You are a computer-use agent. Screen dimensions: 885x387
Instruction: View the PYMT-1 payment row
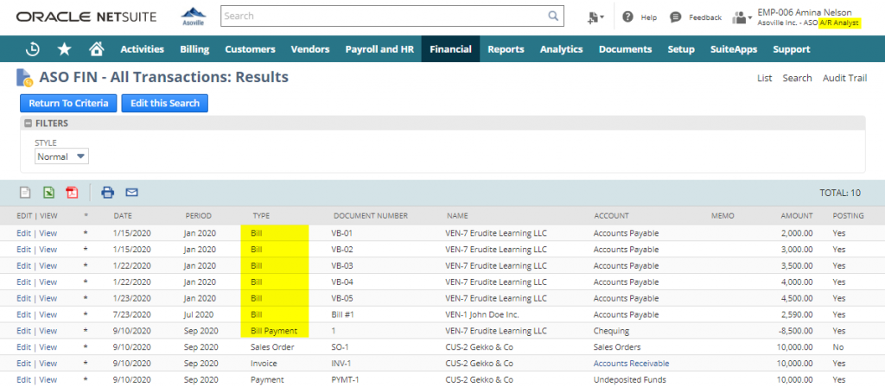(x=48, y=380)
